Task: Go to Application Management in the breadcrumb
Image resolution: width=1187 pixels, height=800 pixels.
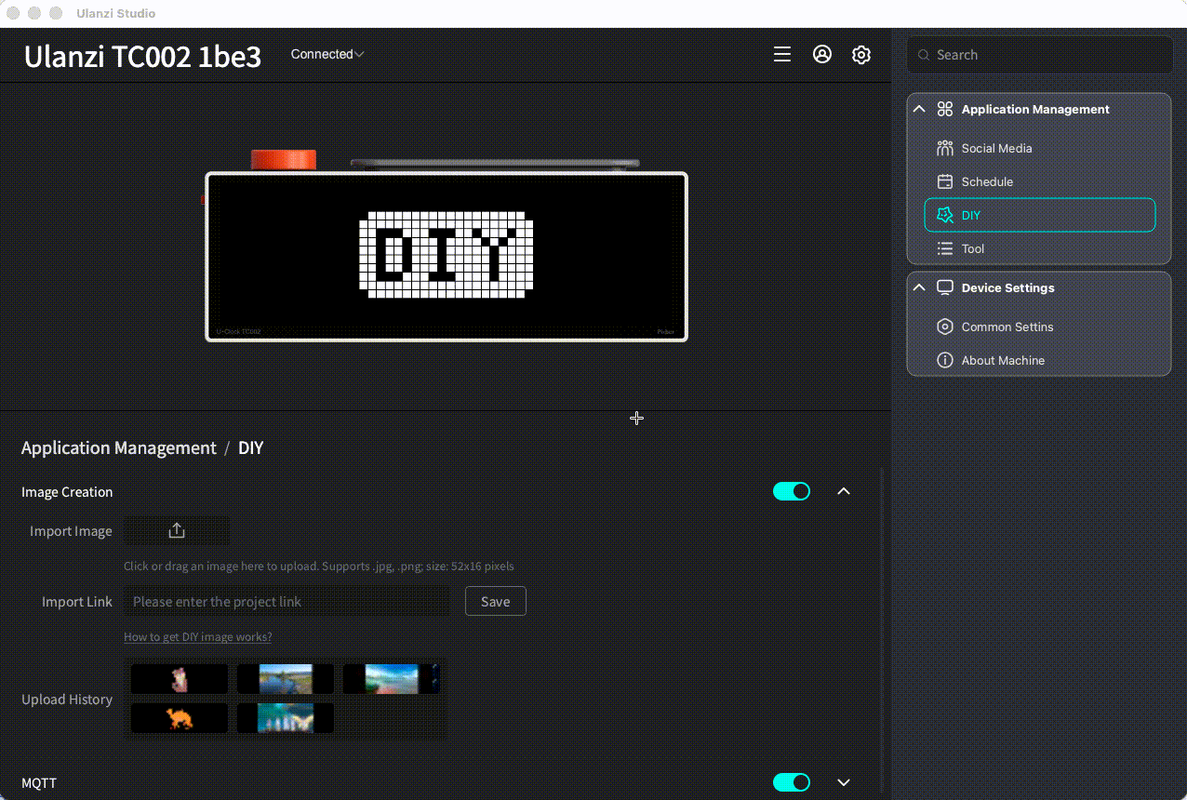Action: [119, 447]
